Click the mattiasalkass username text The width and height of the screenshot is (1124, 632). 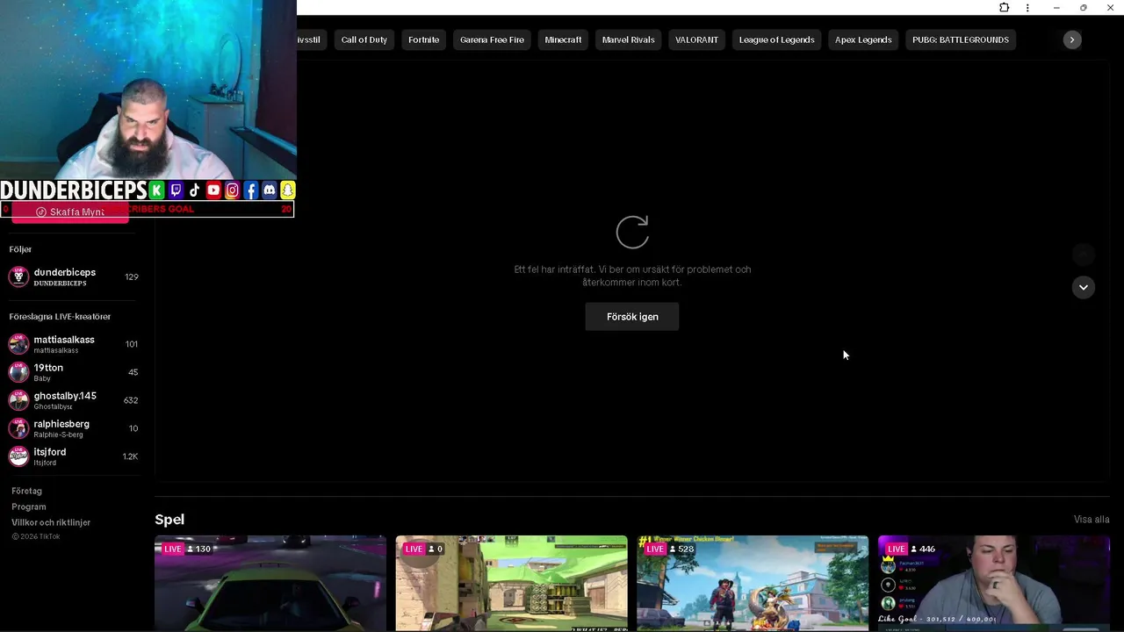(x=64, y=340)
